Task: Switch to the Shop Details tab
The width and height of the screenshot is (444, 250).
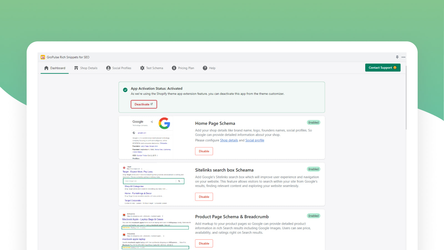Action: pos(86,68)
